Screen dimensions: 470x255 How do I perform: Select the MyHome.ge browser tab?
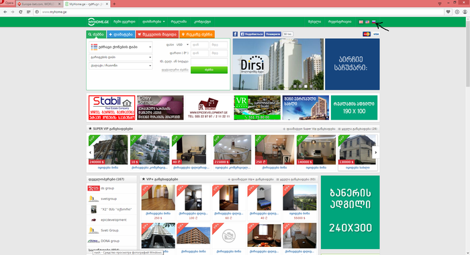tap(87, 4)
